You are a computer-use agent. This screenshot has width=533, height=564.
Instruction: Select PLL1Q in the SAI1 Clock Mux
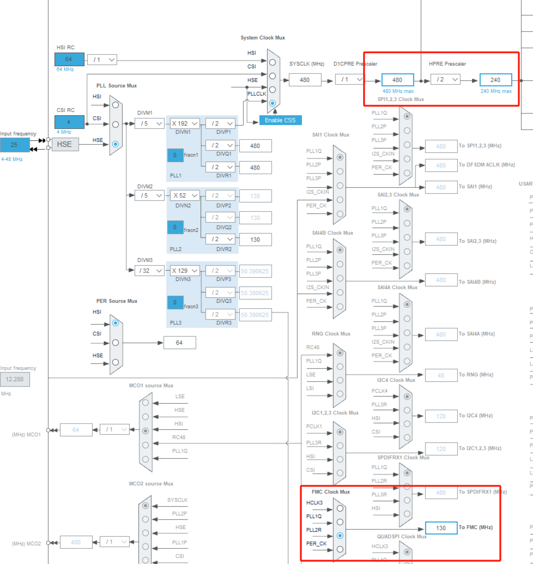(x=340, y=157)
